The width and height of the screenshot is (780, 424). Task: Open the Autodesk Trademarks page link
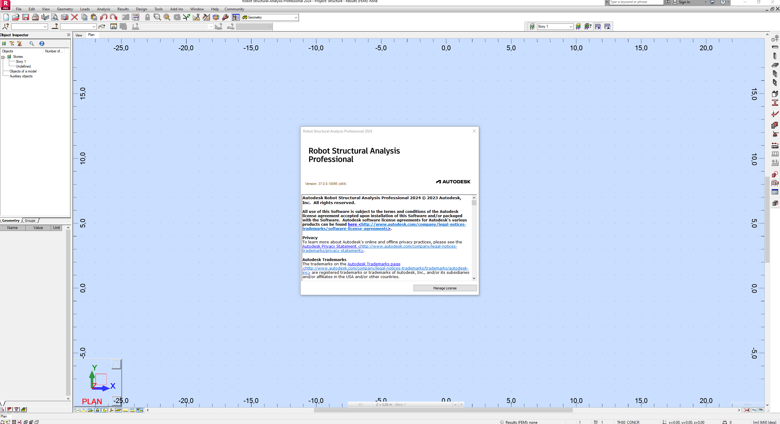pyautogui.click(x=374, y=264)
